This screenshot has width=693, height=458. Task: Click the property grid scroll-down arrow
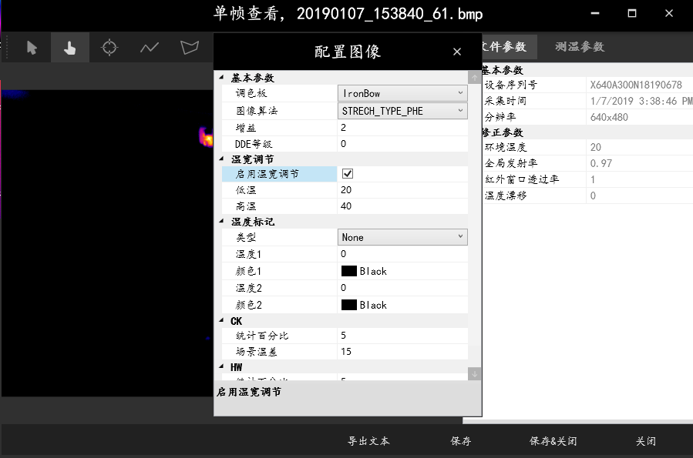click(474, 374)
